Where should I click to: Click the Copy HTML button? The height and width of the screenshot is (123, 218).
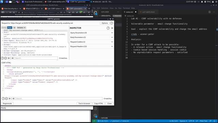tap(98, 104)
